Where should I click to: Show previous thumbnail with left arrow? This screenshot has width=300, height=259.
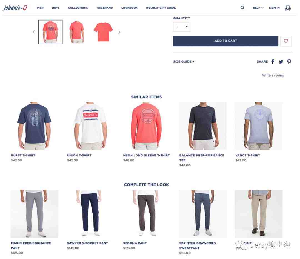pyautogui.click(x=34, y=32)
